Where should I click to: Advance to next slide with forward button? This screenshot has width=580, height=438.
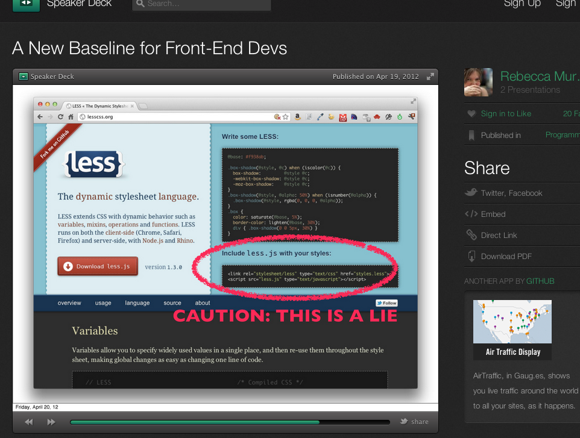[x=51, y=422]
